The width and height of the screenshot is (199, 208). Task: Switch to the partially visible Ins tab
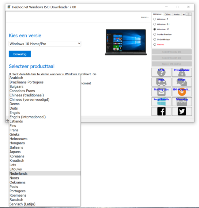184,14
